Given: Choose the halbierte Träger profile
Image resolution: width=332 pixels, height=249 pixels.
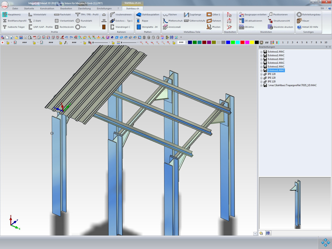Looking at the screenshot, I should pos(14,27).
